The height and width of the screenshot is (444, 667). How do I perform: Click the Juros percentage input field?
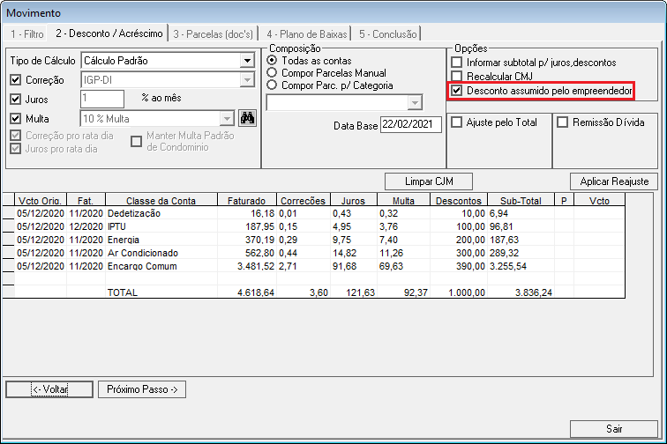(102, 99)
